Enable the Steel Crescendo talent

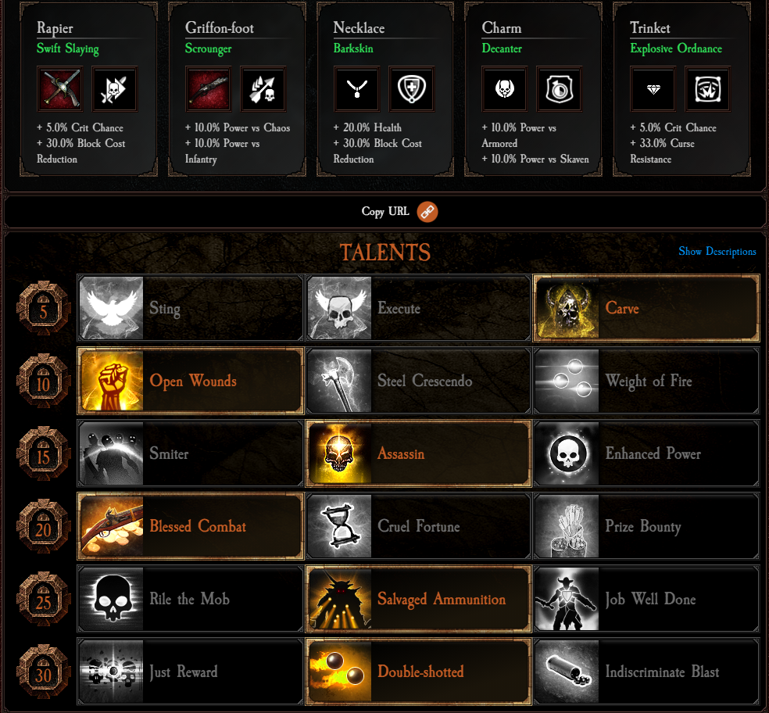coord(418,381)
